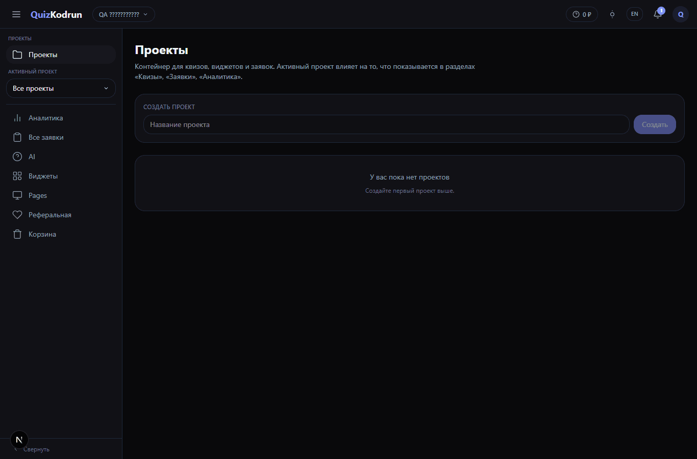The image size is (697, 459).
Task: Click the text У вас пока нет проектов
Action: pyautogui.click(x=410, y=177)
